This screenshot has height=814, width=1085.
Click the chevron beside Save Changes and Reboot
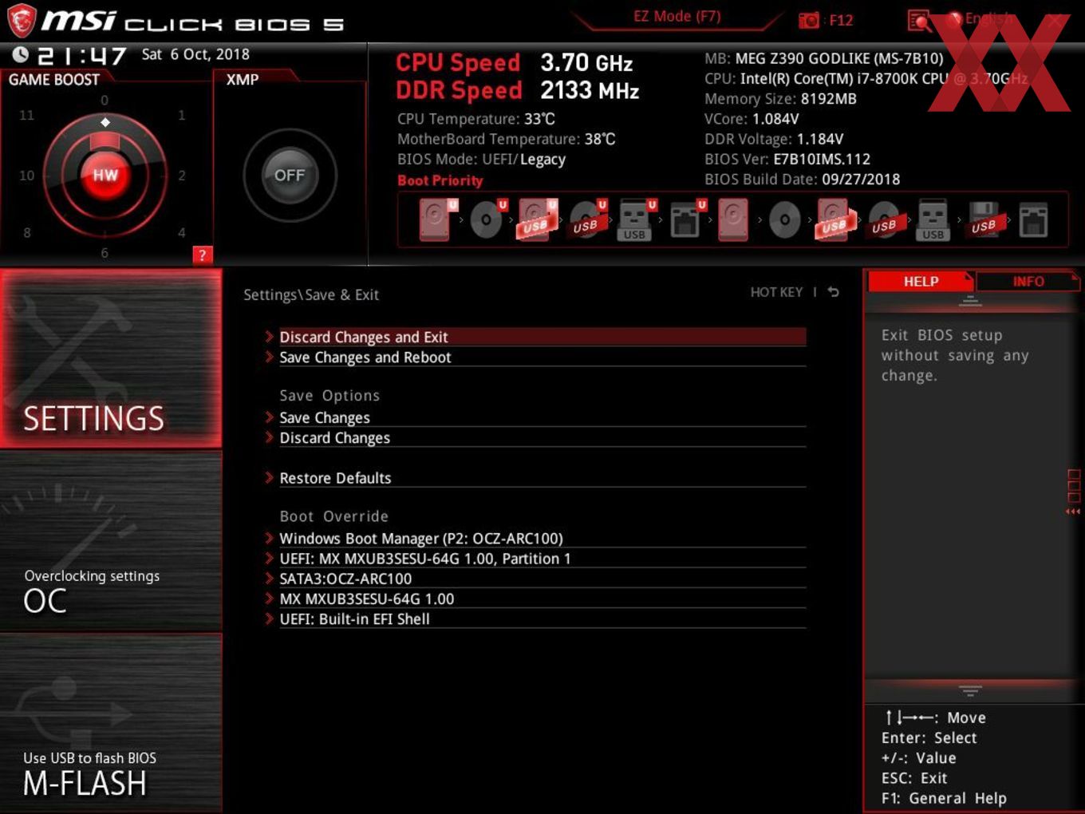click(x=270, y=357)
